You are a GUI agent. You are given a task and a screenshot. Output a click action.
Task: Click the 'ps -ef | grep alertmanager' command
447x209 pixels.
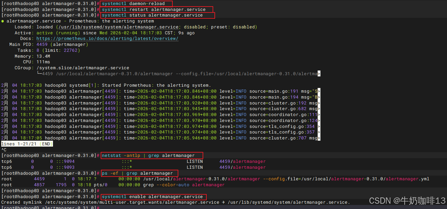point(137,173)
